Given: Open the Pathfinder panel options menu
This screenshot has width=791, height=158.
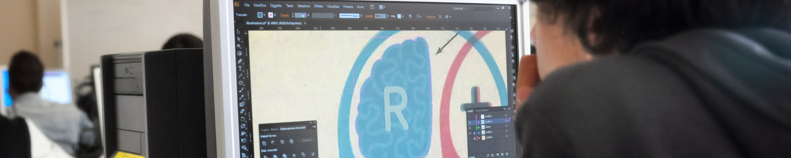Looking at the screenshot, I should tap(314, 127).
